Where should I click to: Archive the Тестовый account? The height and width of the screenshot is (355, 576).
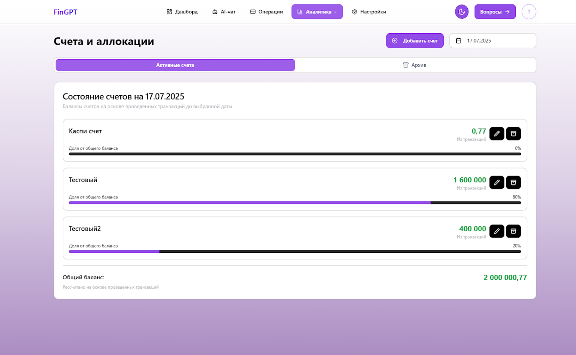(513, 182)
